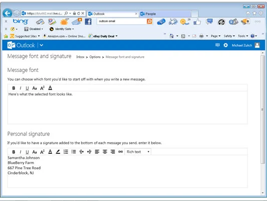Insert numbered list in signature

pos(66,152)
